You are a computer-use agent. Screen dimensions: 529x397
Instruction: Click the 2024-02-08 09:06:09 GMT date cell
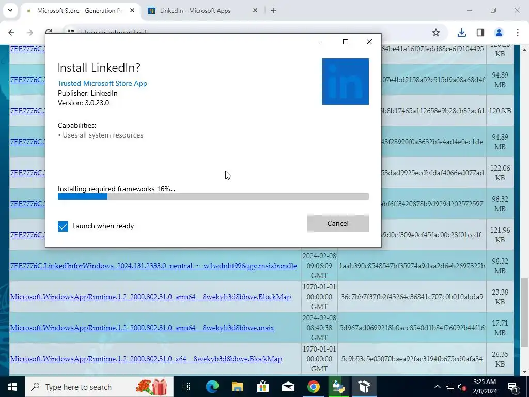pyautogui.click(x=319, y=266)
